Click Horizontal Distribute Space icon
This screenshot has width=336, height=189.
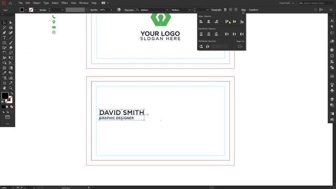(208, 47)
